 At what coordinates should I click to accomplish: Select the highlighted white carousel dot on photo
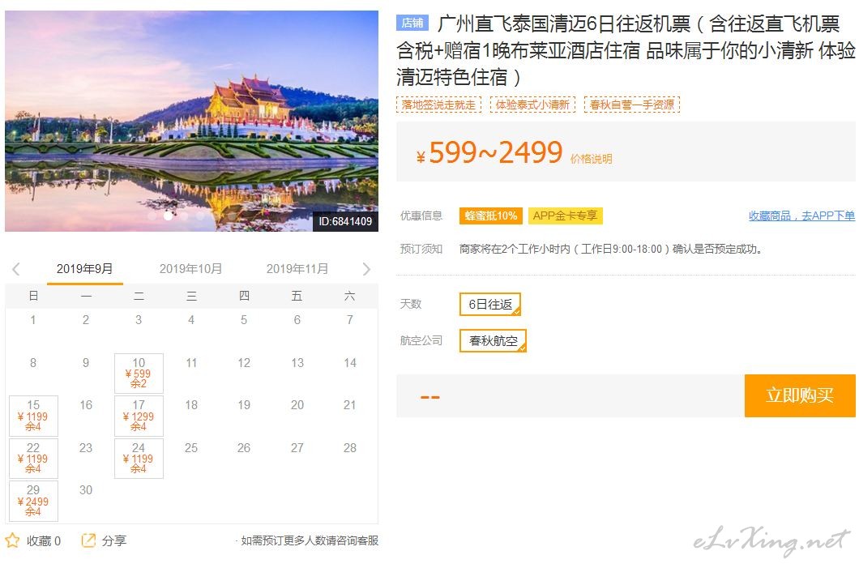169,216
